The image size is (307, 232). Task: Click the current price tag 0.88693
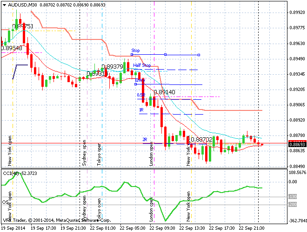click(296, 144)
